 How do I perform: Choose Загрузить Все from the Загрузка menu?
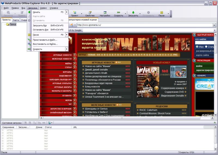click(x=48, y=25)
